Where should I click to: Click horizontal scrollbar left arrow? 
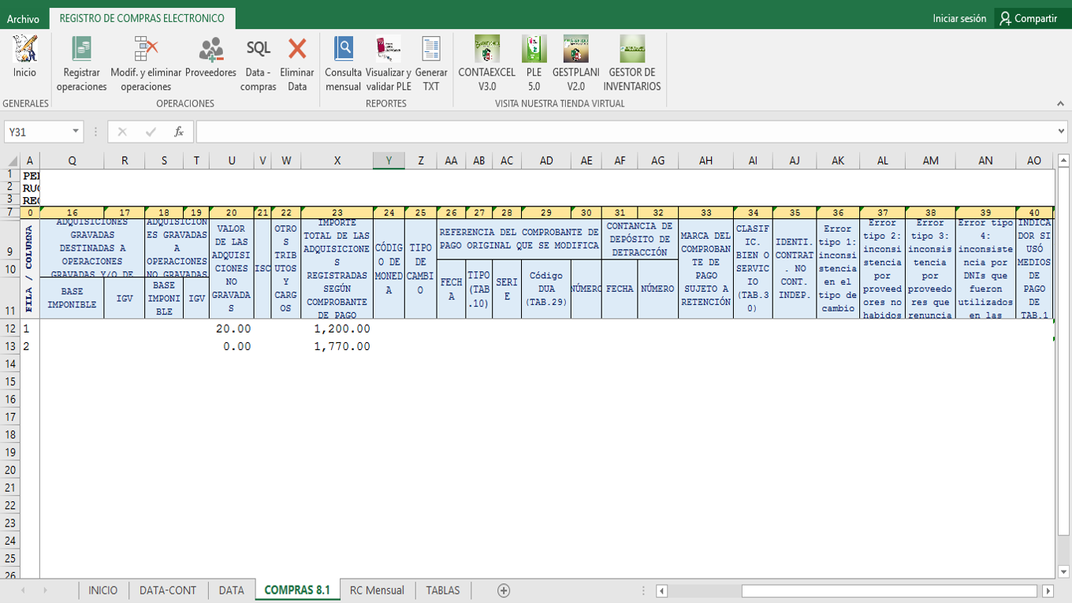tap(662, 590)
